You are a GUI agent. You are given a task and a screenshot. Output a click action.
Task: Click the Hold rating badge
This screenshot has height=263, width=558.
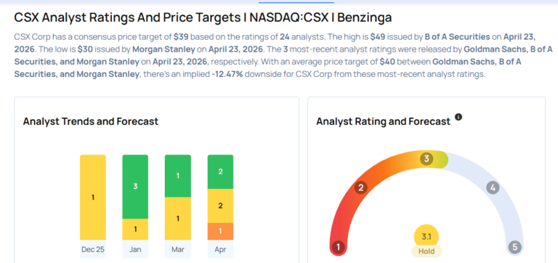click(426, 251)
